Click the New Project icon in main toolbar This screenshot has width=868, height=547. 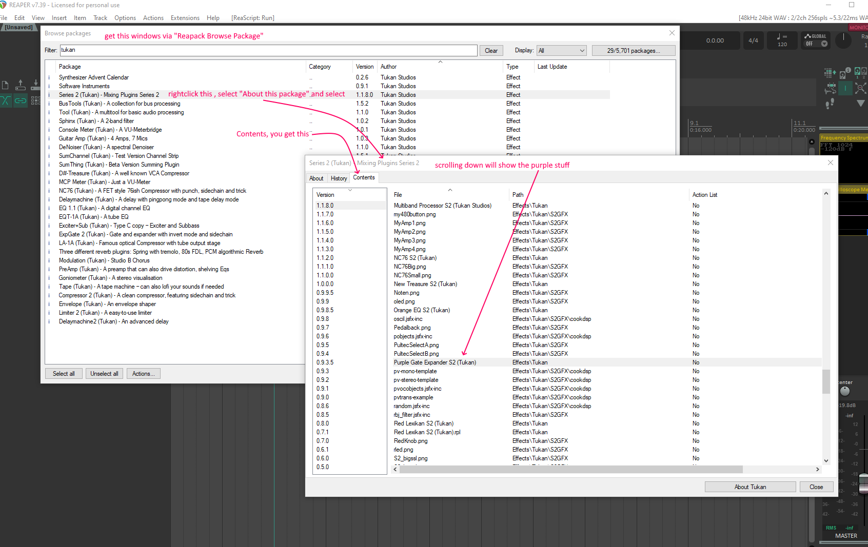click(5, 85)
